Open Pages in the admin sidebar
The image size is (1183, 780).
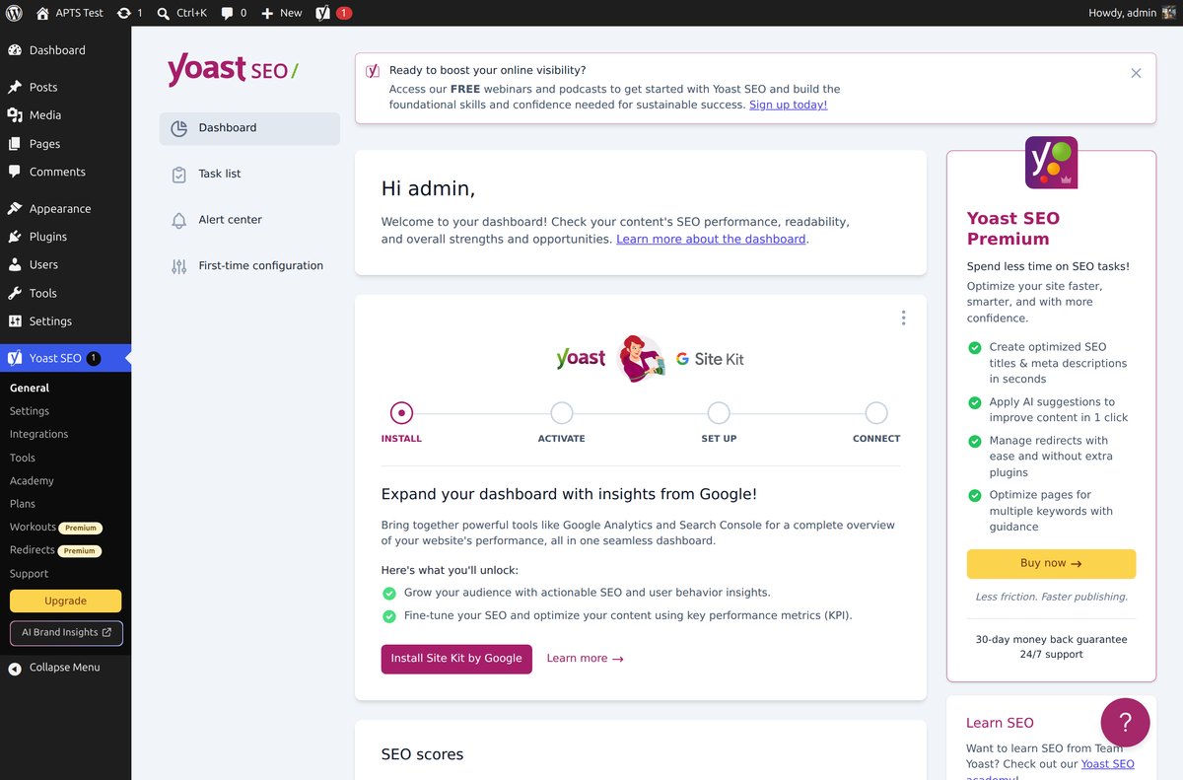click(65, 144)
